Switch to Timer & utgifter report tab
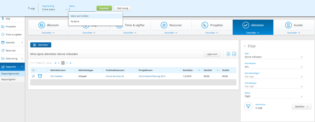The image size is (315, 122). point(130,27)
